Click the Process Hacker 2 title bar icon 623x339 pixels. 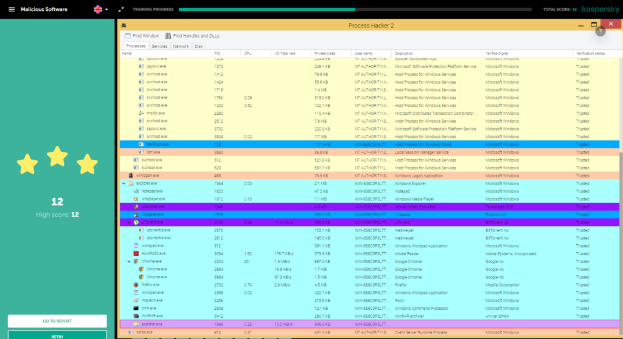click(124, 26)
